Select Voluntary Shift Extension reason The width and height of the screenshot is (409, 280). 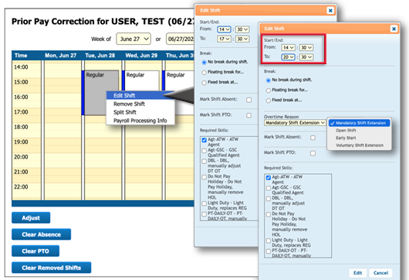(360, 145)
